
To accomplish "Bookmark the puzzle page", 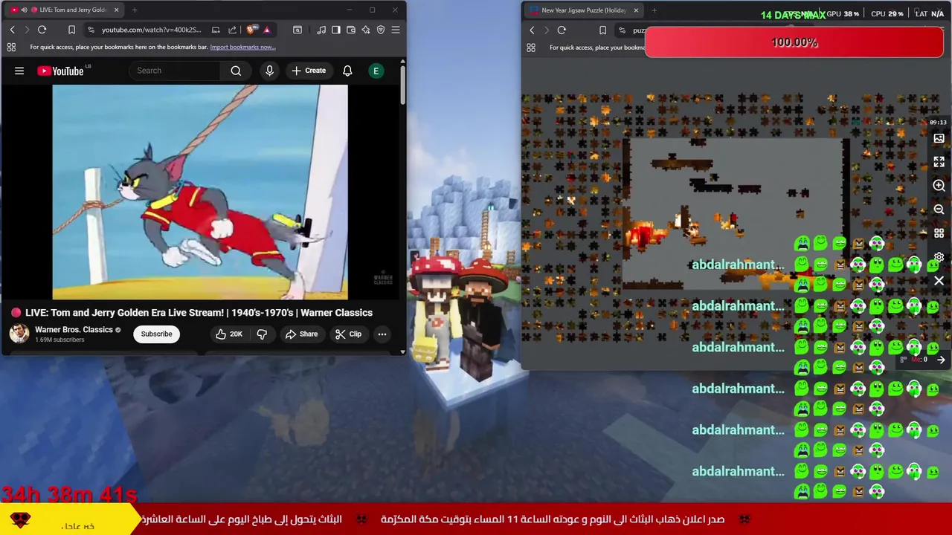I will (x=602, y=30).
